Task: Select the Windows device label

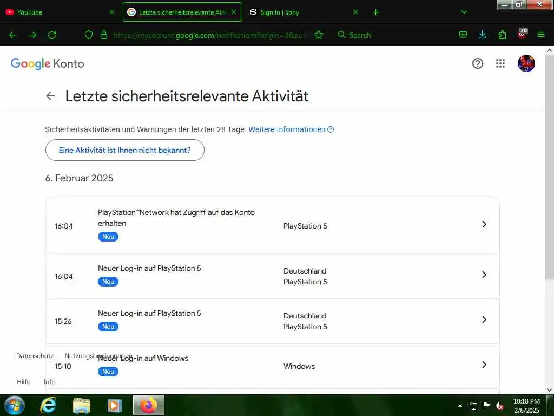Action: click(x=299, y=367)
